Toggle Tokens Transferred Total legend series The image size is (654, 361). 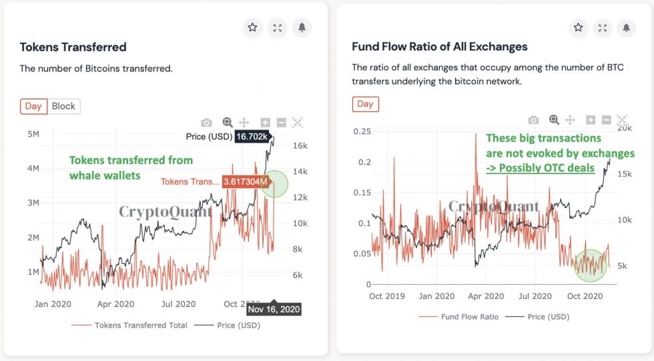tap(131, 325)
